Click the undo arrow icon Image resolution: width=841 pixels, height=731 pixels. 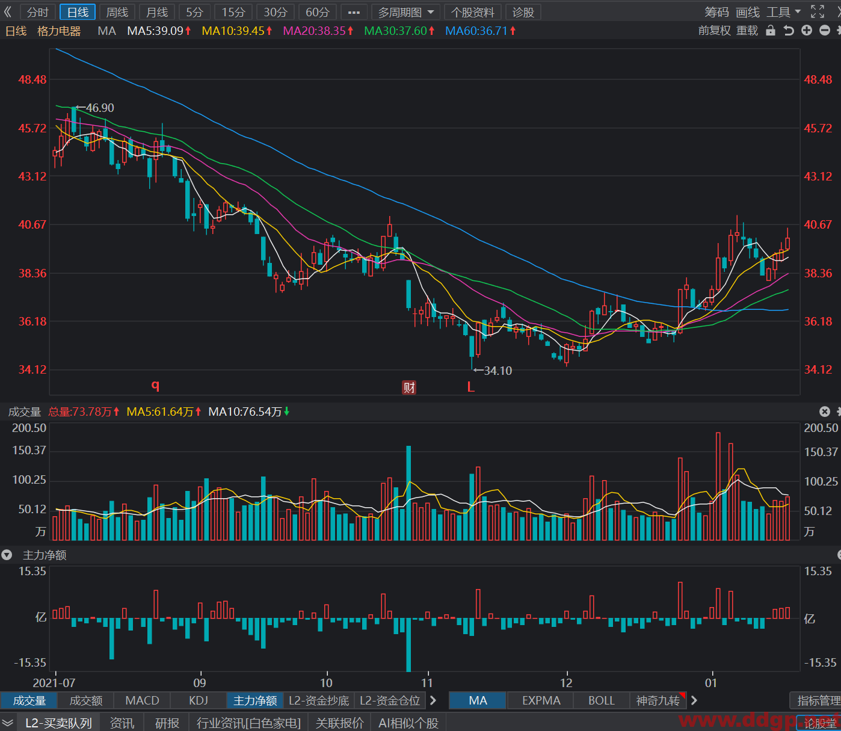789,31
